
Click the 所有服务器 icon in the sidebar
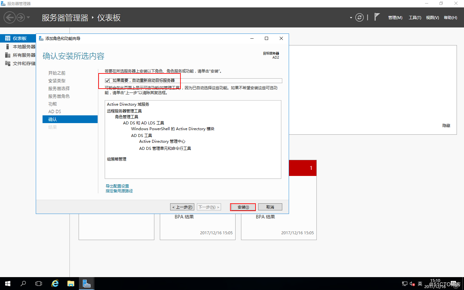click(x=8, y=55)
